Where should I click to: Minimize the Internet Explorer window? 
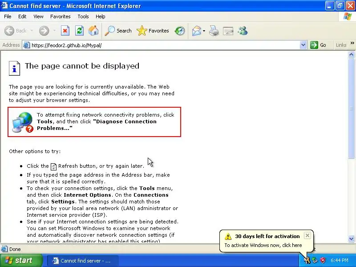[329, 6]
